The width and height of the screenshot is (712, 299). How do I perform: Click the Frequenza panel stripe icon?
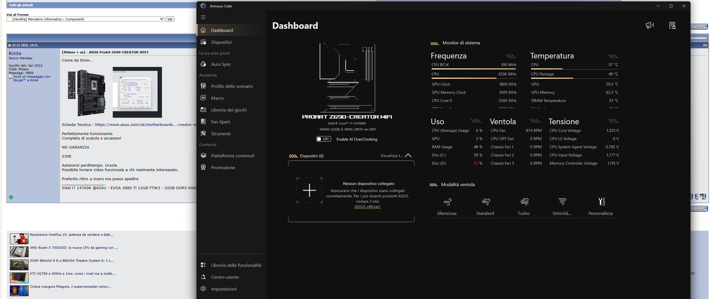(510, 56)
